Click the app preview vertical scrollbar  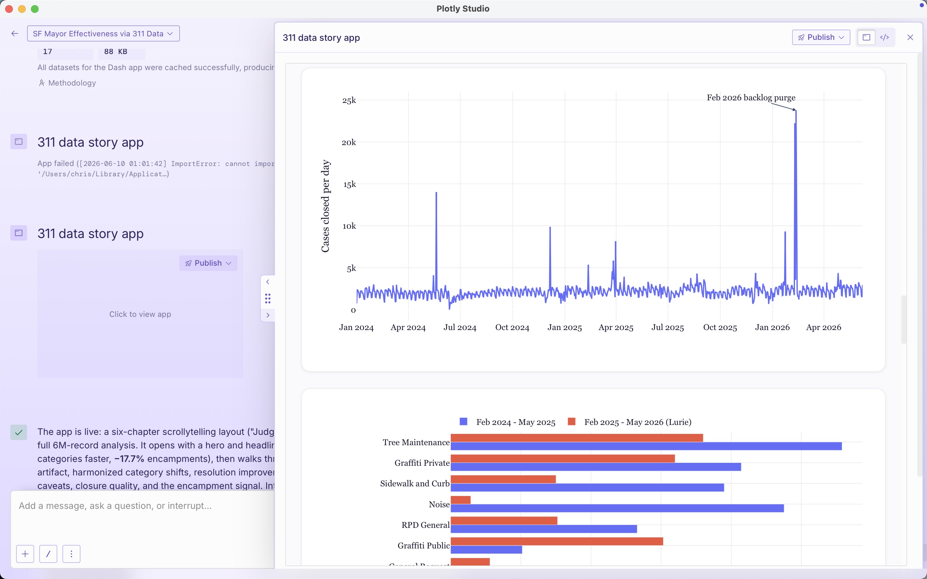point(904,319)
